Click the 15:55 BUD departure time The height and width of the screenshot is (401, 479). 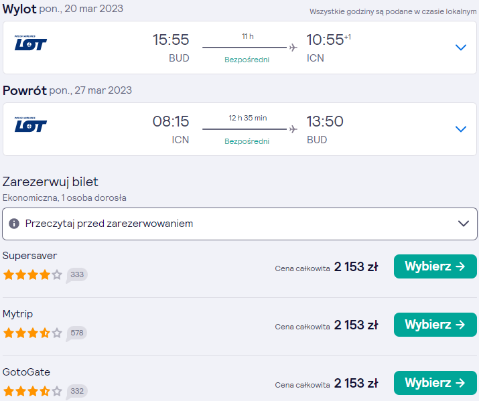click(171, 39)
